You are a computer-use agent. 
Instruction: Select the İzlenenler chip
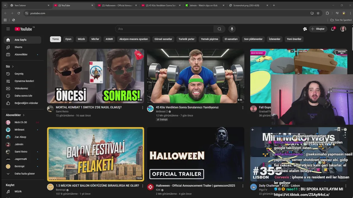coord(275,39)
